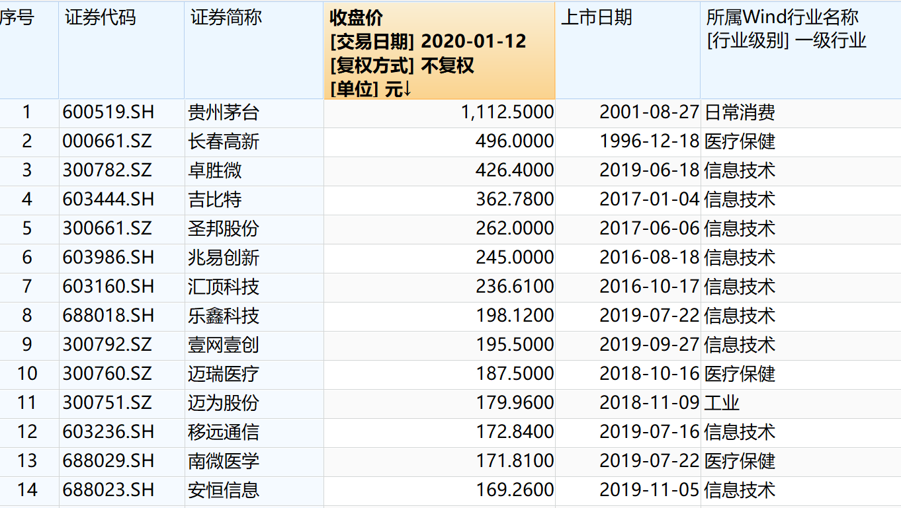
Task: Click stock name 移远通信
Action: point(224,432)
